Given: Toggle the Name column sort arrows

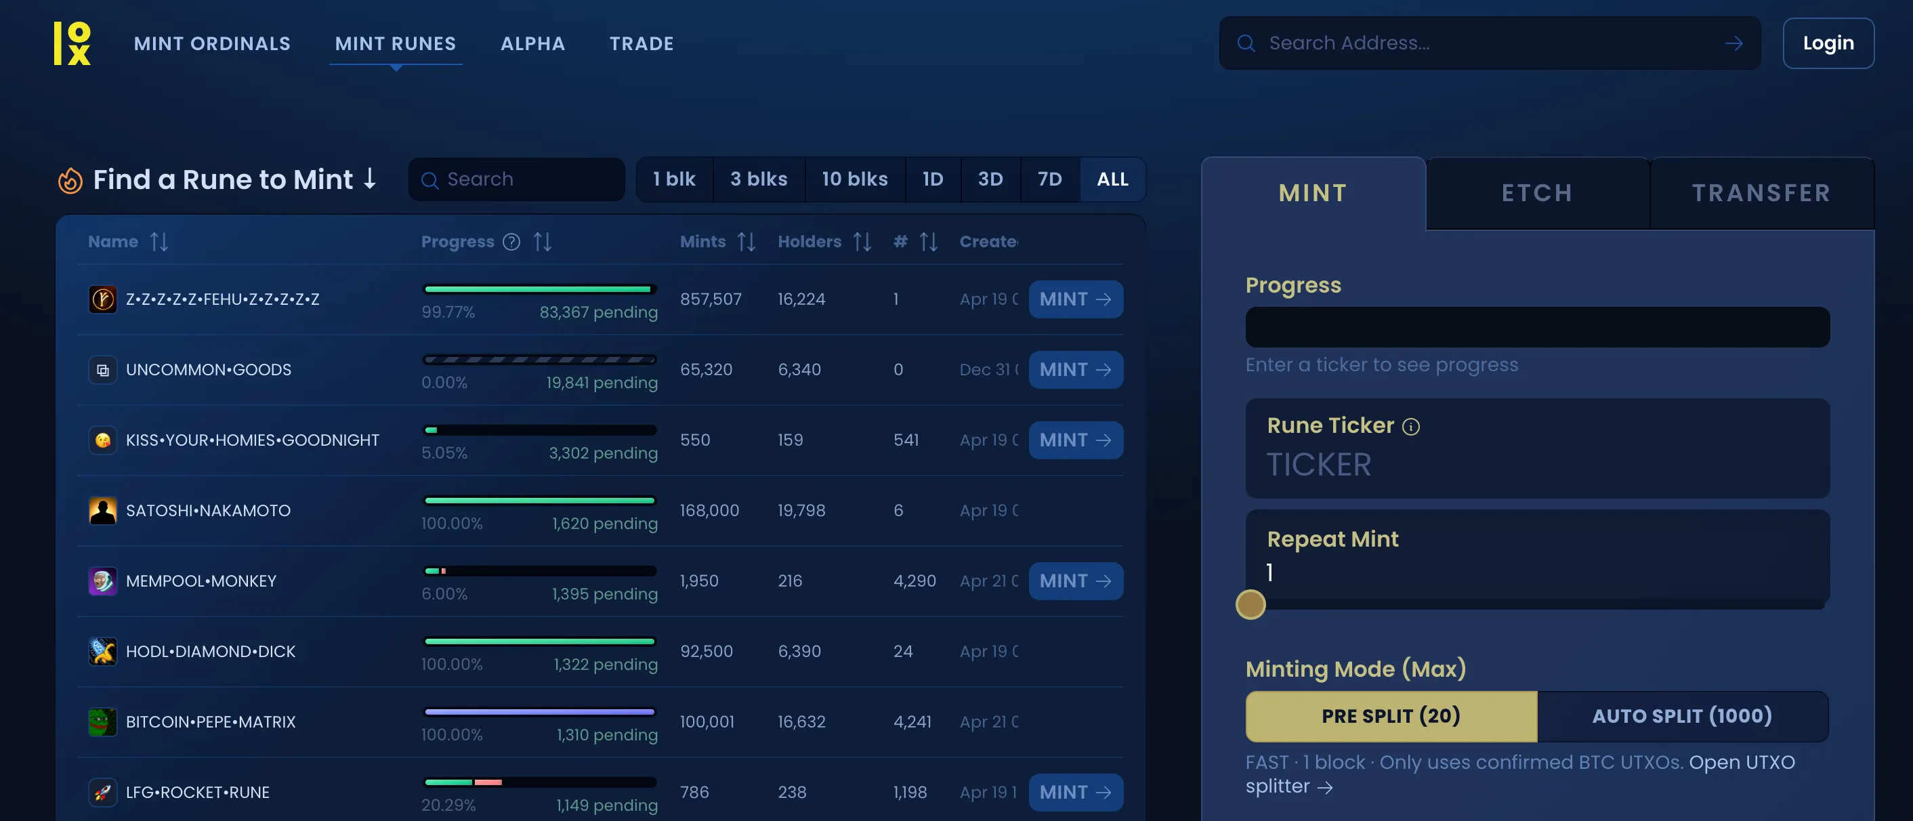Looking at the screenshot, I should pos(159,241).
